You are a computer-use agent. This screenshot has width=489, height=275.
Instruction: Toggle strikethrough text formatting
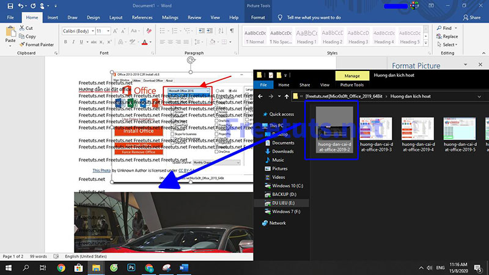pos(94,42)
